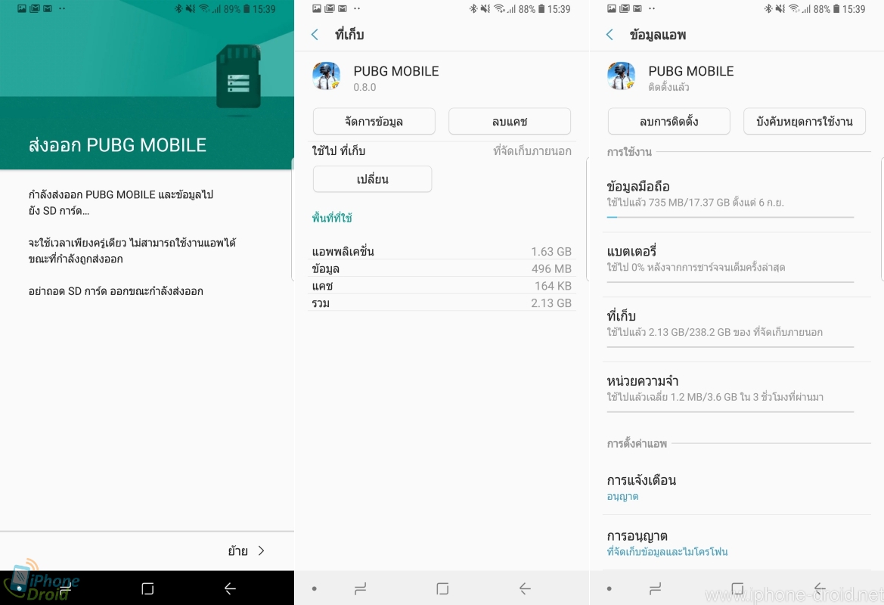Tap the แคช 164 KB row
884x605 pixels.
click(x=442, y=286)
